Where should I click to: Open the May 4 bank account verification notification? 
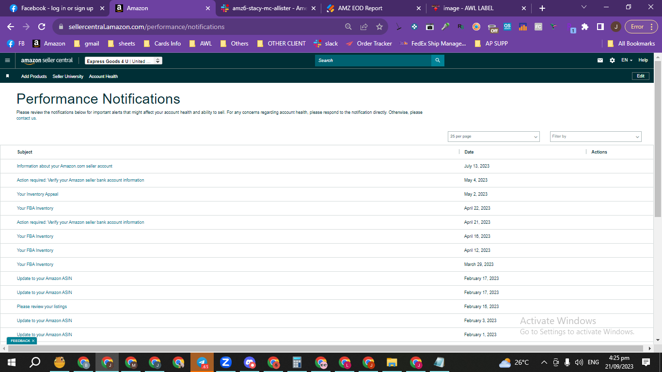tap(80, 180)
